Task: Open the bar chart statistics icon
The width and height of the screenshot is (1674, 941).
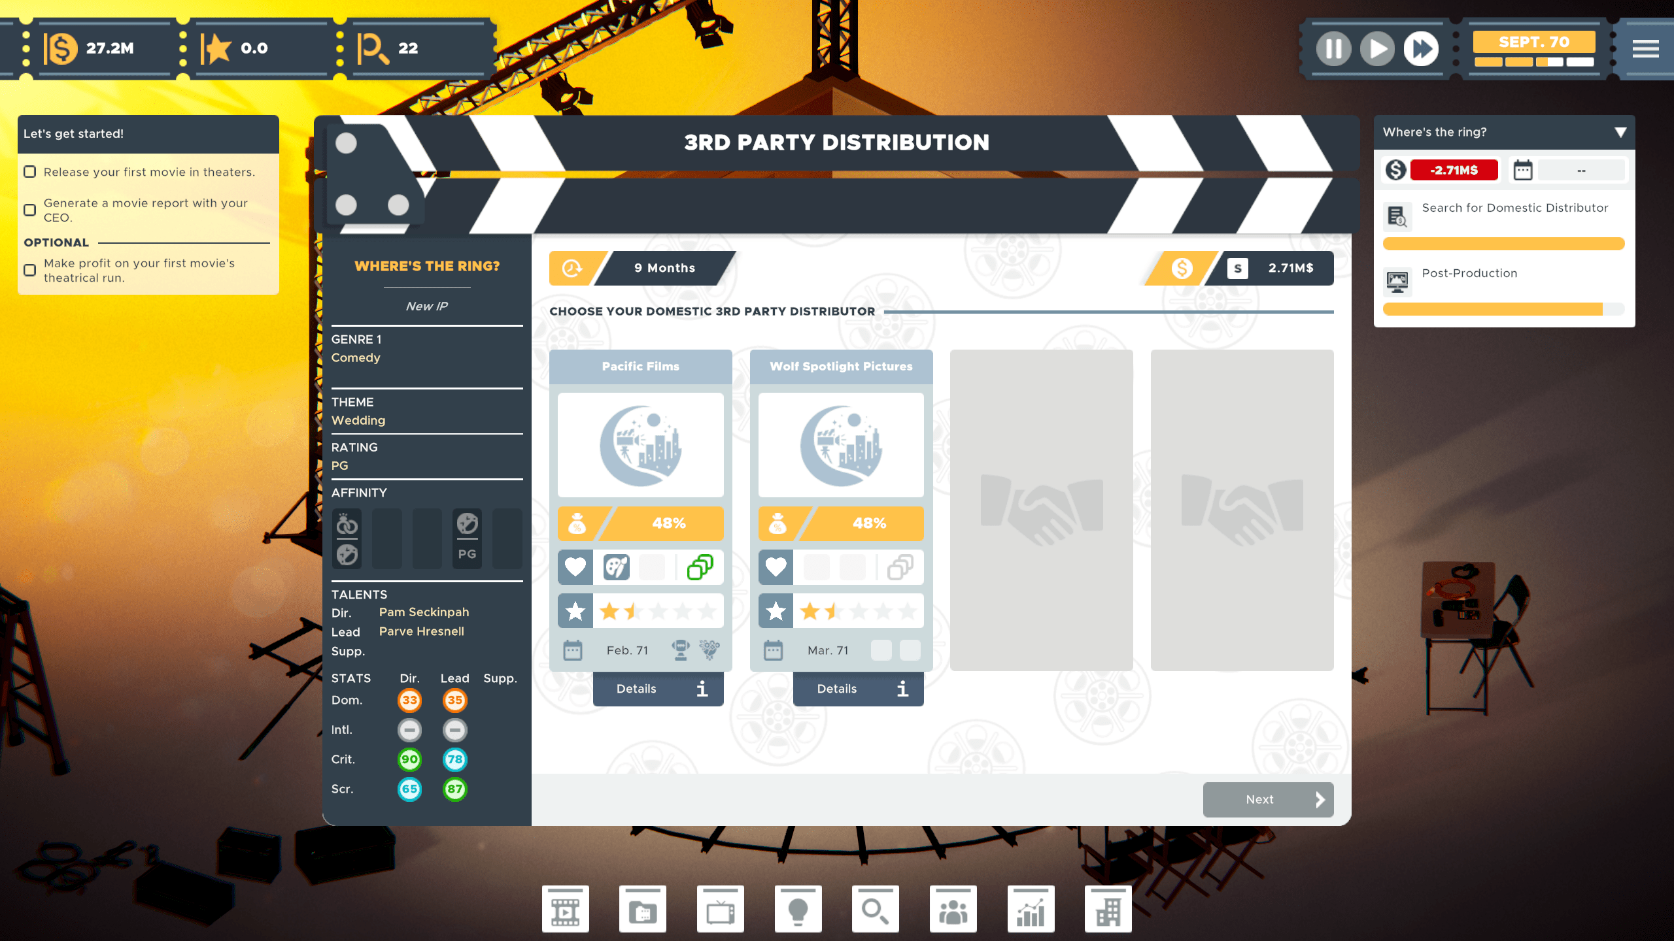Action: coord(1031,909)
